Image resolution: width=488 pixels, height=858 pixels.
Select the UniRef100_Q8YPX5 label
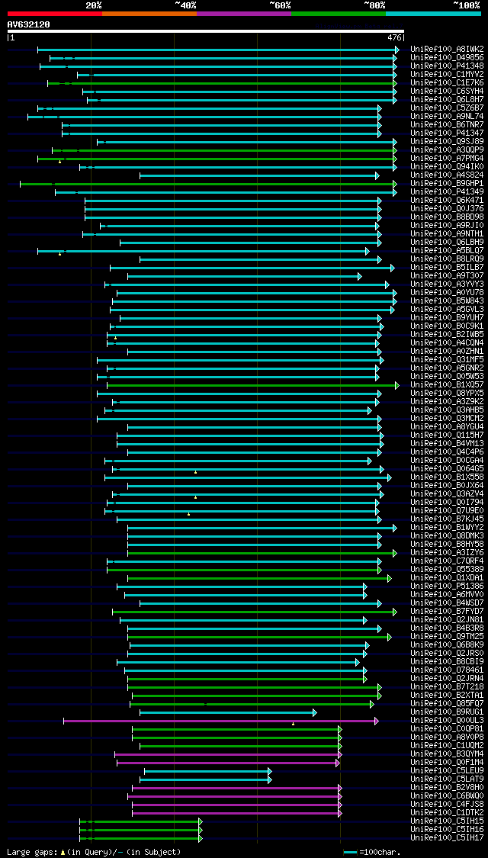click(x=447, y=394)
